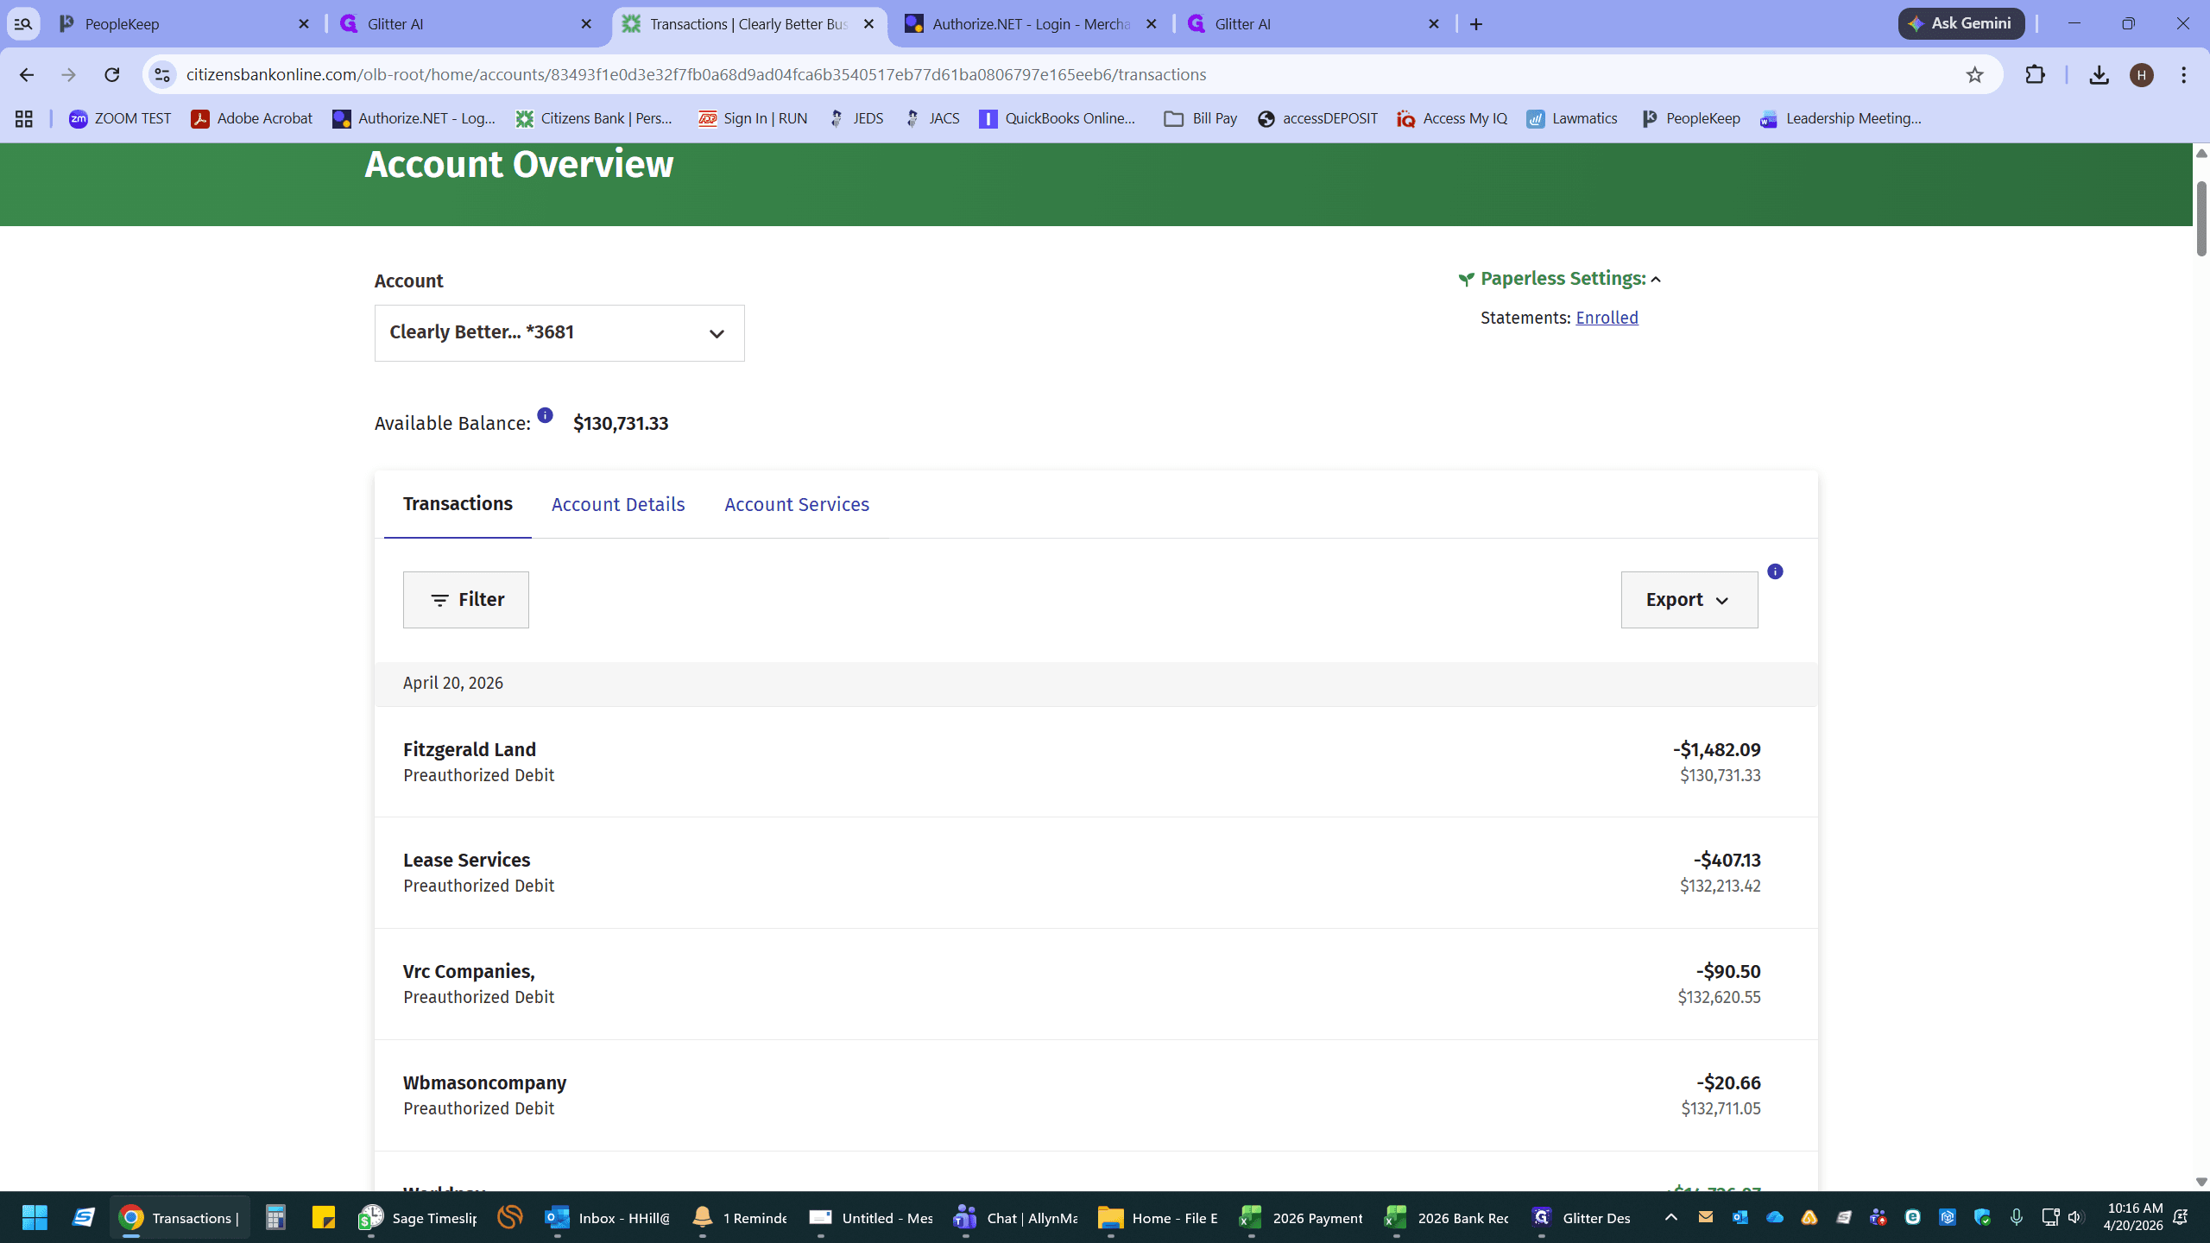Go back to the previous page
Image resolution: width=2210 pixels, height=1243 pixels.
(x=27, y=74)
